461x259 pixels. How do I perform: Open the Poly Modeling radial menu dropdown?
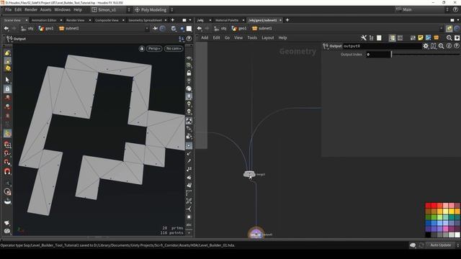pos(153,9)
